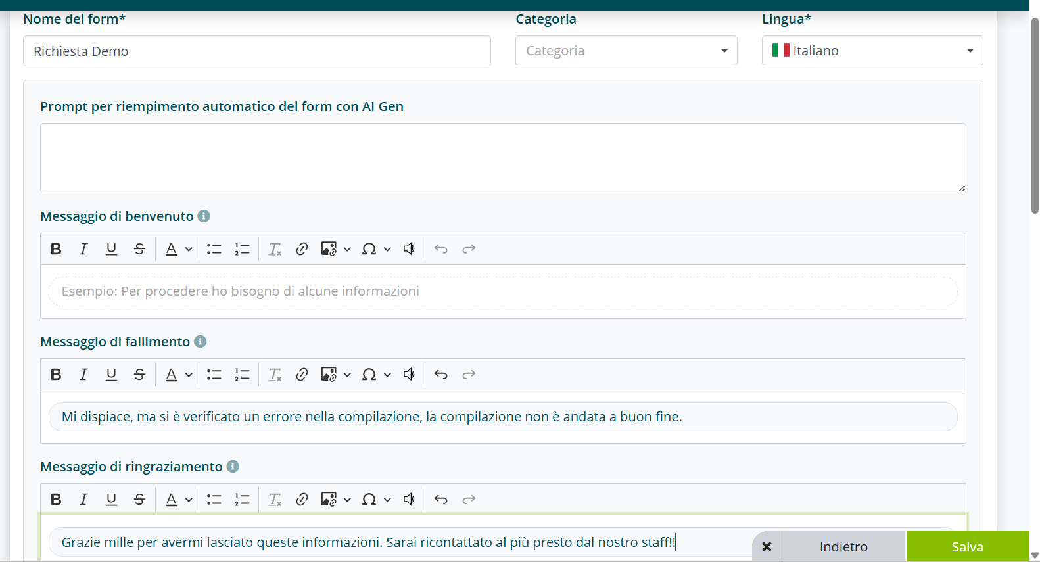Undo in Messaggio di benvenuto editor
Screen dimensions: 1040x562
(441, 249)
